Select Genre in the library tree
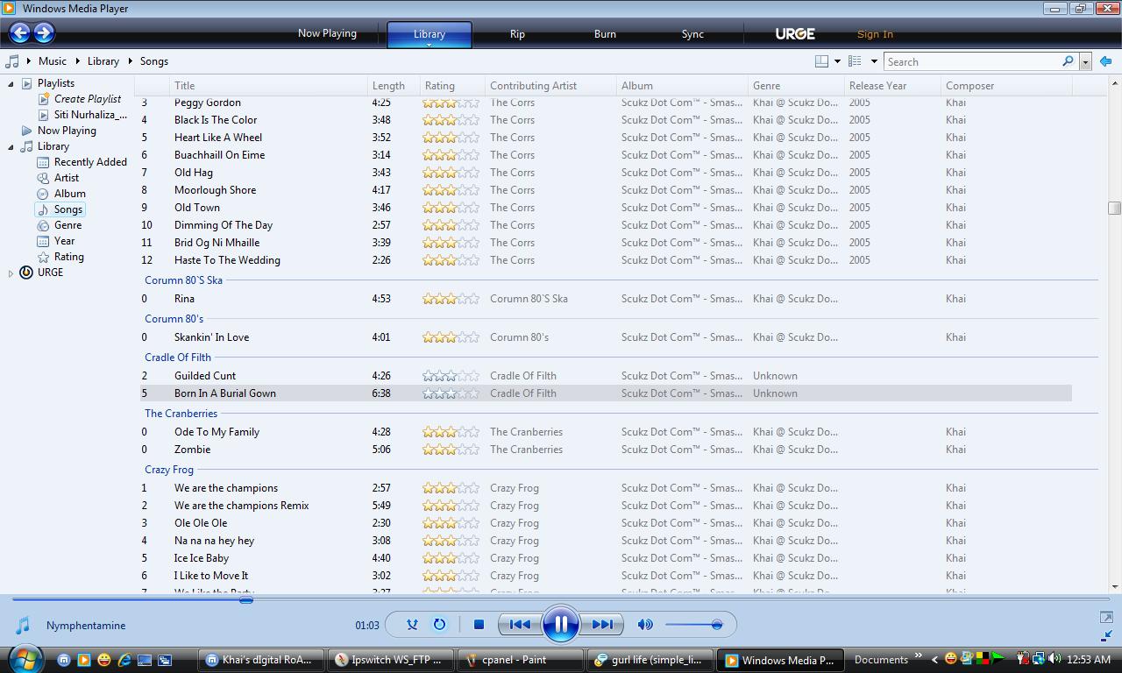 coord(67,225)
